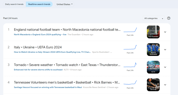The image size is (178, 95).
Task: Click the trend sparkline for England row
Action: [130, 30]
